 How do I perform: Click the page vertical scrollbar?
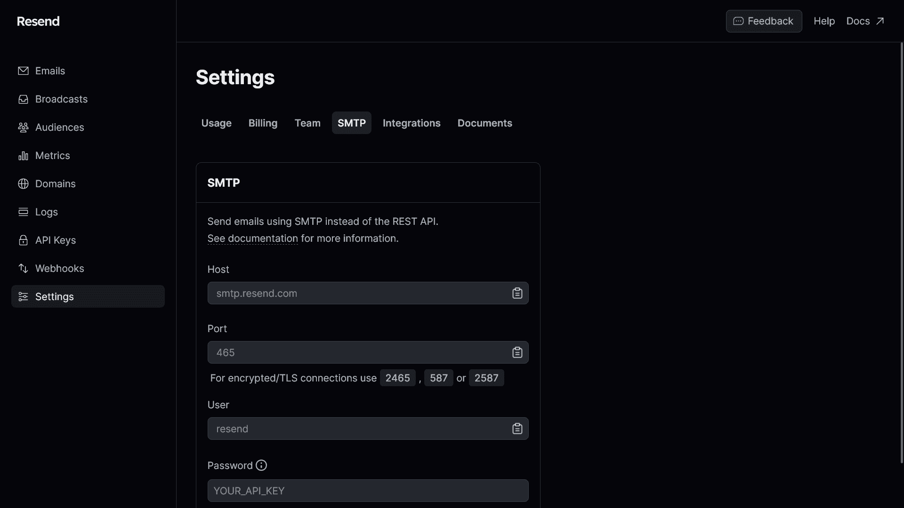coord(902,253)
